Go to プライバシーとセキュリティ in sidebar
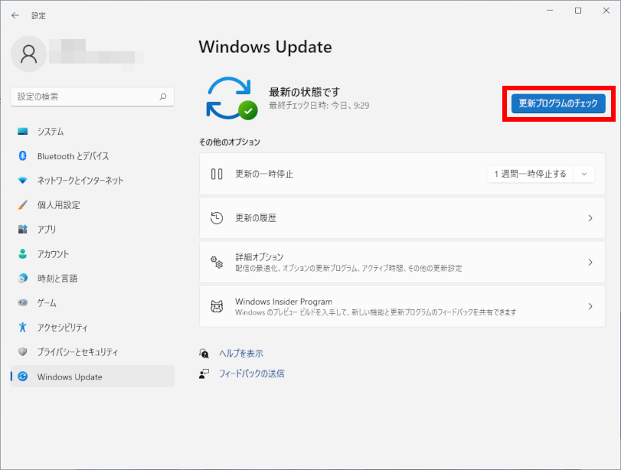 click(x=77, y=352)
